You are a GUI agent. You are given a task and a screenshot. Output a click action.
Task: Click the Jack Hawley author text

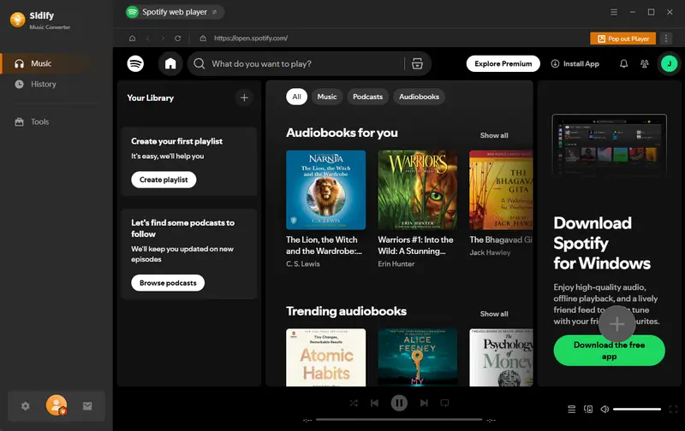490,252
